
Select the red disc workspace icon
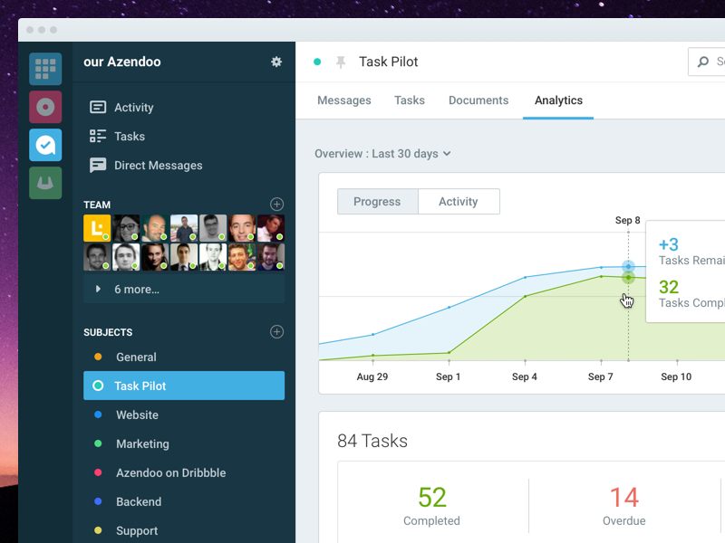point(45,107)
